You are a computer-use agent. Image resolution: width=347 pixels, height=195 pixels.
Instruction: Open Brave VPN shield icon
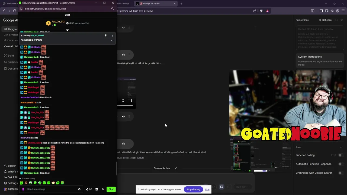338,11
